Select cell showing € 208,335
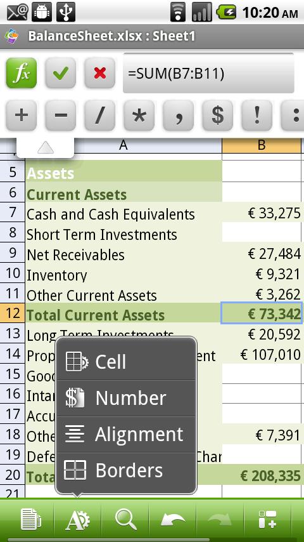 [x=262, y=475]
